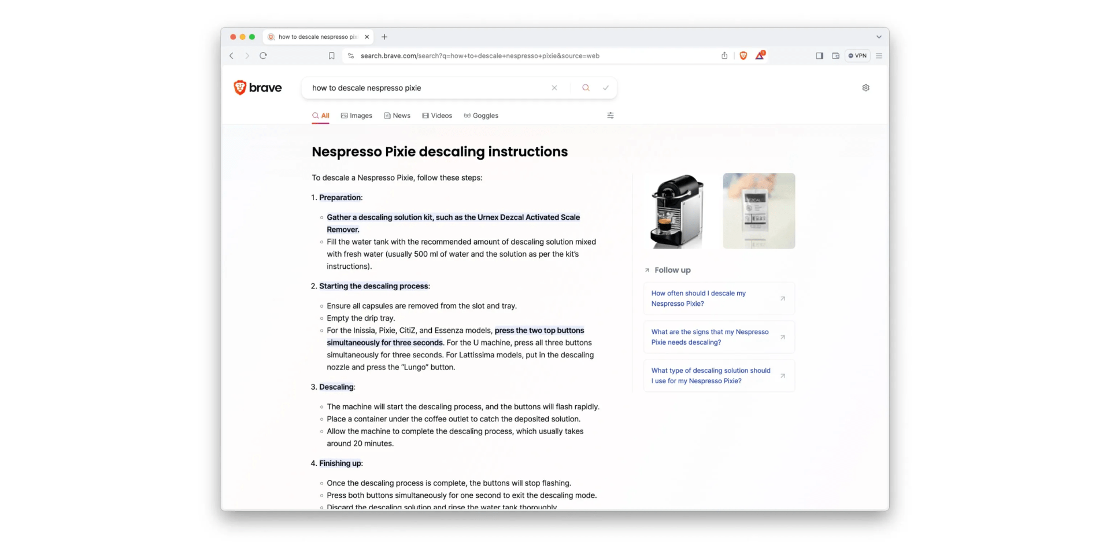The width and height of the screenshot is (1110, 555).
Task: Open Brave Shields panel in the toolbar
Action: [x=743, y=55]
